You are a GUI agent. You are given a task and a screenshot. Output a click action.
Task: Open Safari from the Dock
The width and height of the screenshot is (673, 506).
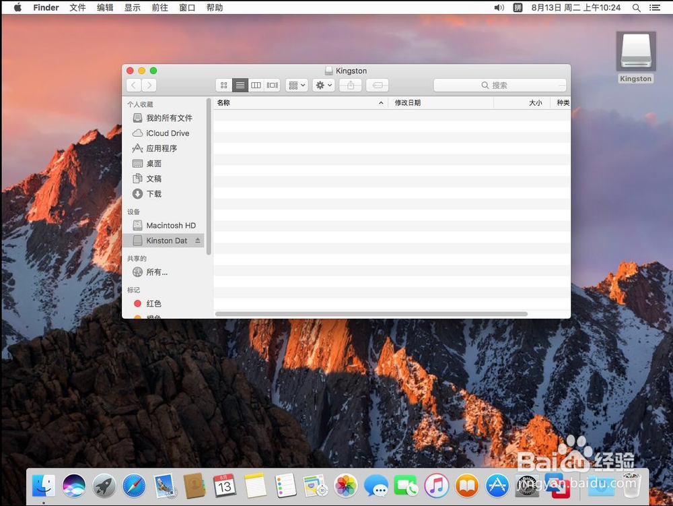[x=135, y=486]
